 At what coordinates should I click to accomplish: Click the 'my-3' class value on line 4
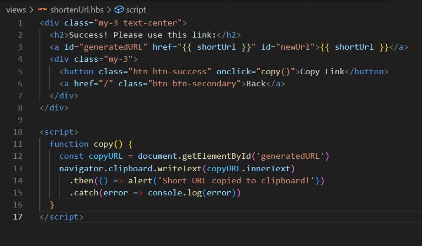[x=118, y=59]
